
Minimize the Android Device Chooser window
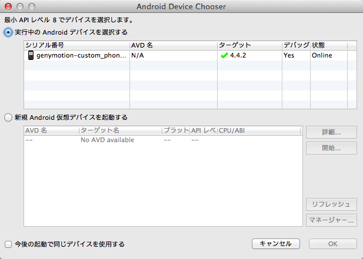tap(20, 6)
